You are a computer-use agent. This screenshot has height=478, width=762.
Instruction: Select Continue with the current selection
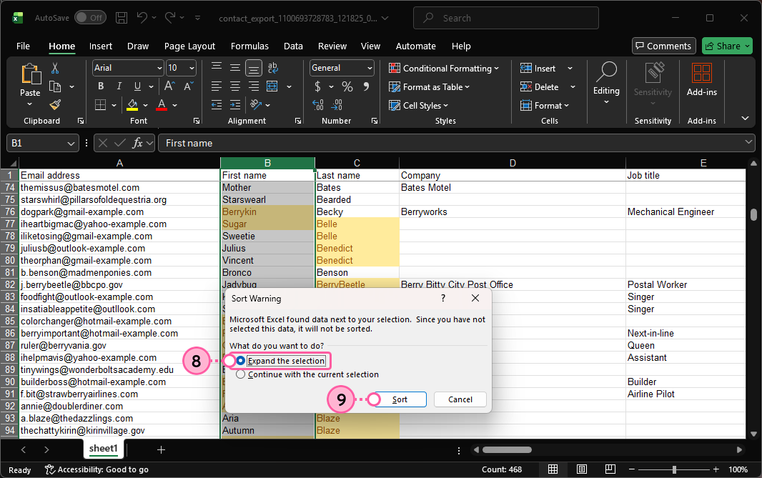pos(241,374)
